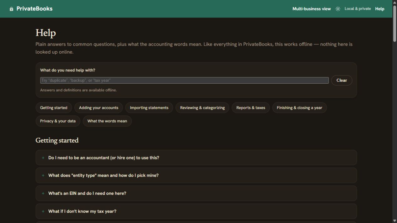Viewport: 397px width, 223px height.
Task: Expand the entity type question
Action: pyautogui.click(x=196, y=175)
